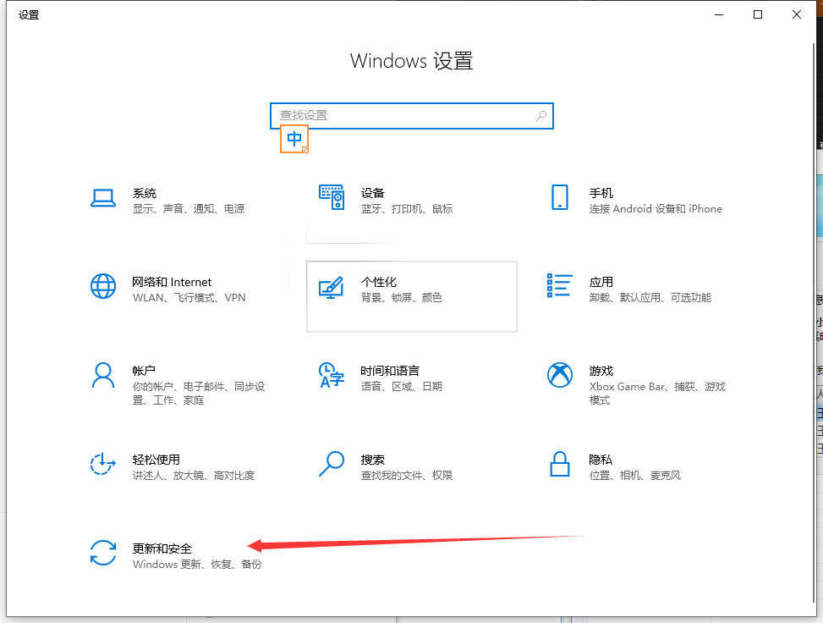Click the 网络和 Internet globe icon
This screenshot has height=623, width=823.
103,286
